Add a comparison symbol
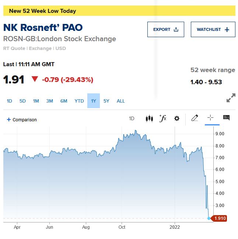Viewport: 238px width, 239px height. 22,119
